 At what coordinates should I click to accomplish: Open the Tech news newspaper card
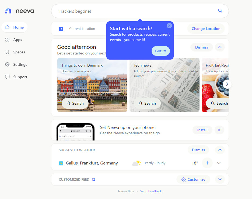click(x=164, y=85)
